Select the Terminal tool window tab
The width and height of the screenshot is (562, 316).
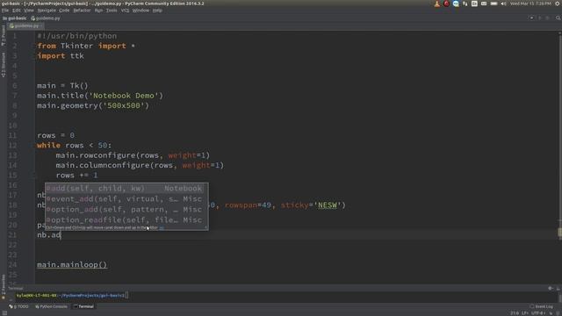(x=84, y=306)
